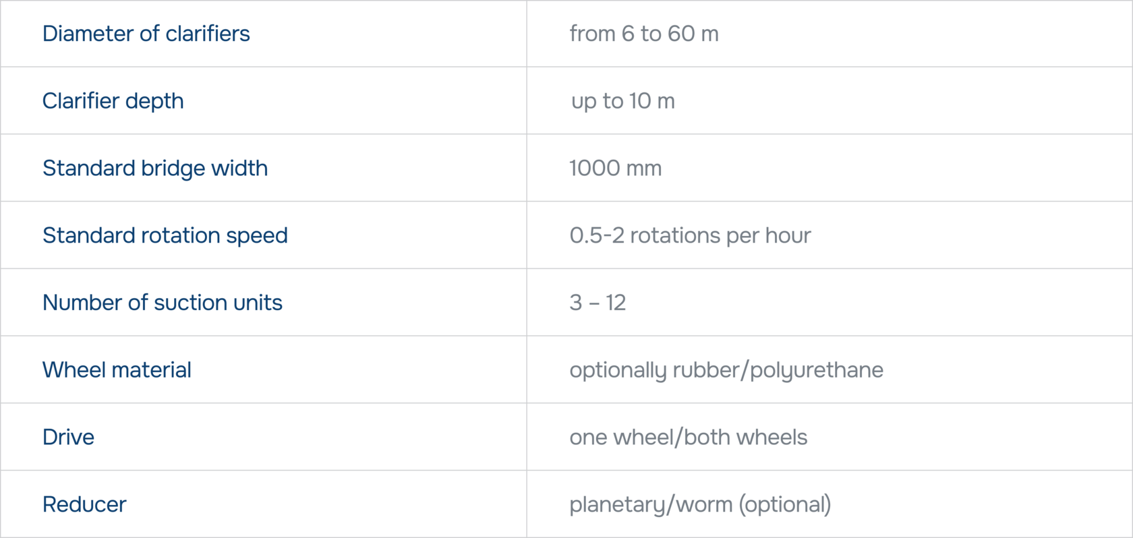
Task: Click the 'Clarifier depth' row label
Action: coord(113,101)
